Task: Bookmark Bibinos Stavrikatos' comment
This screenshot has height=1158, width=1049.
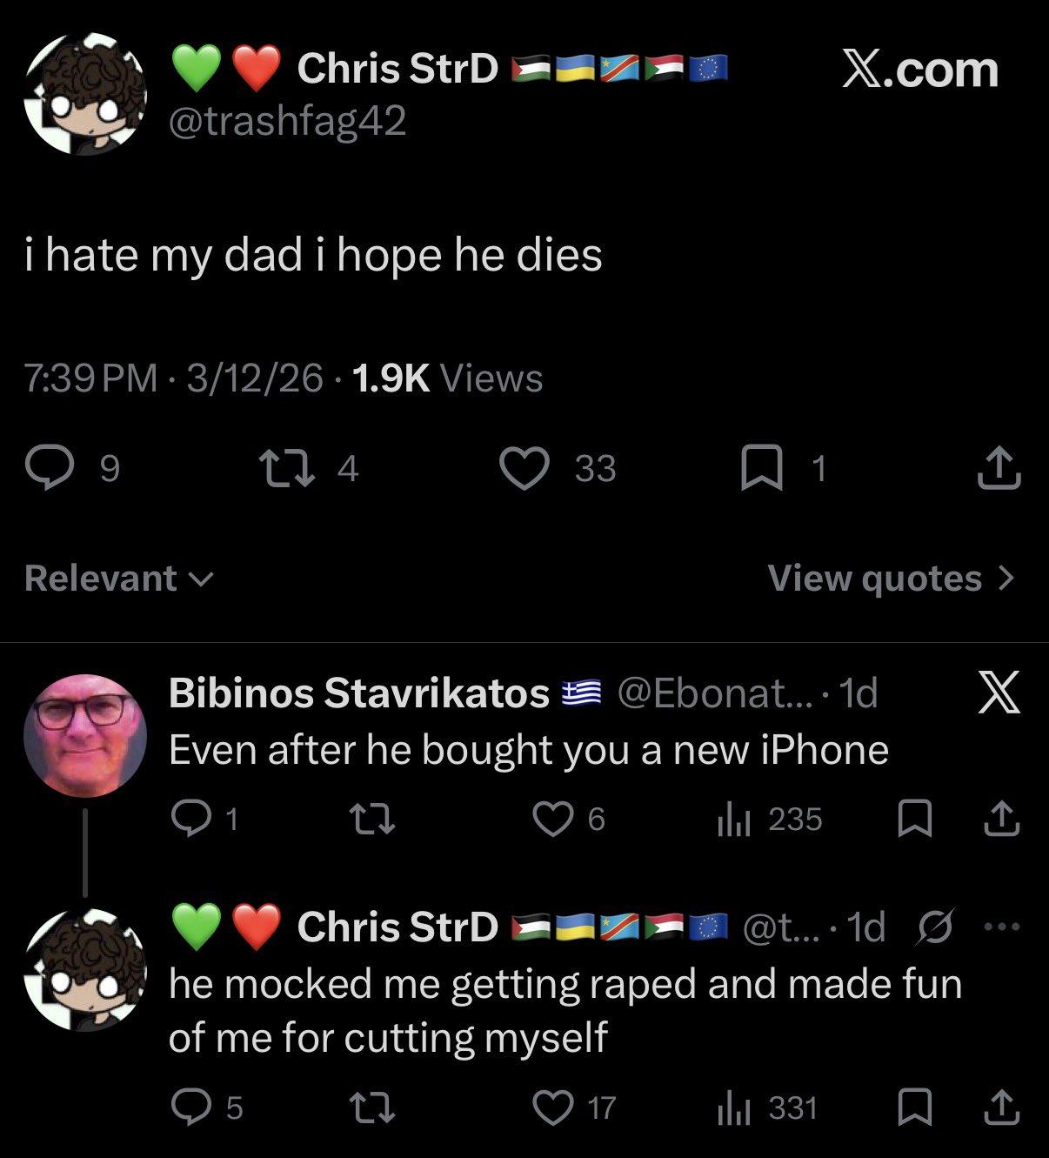Action: tap(914, 819)
